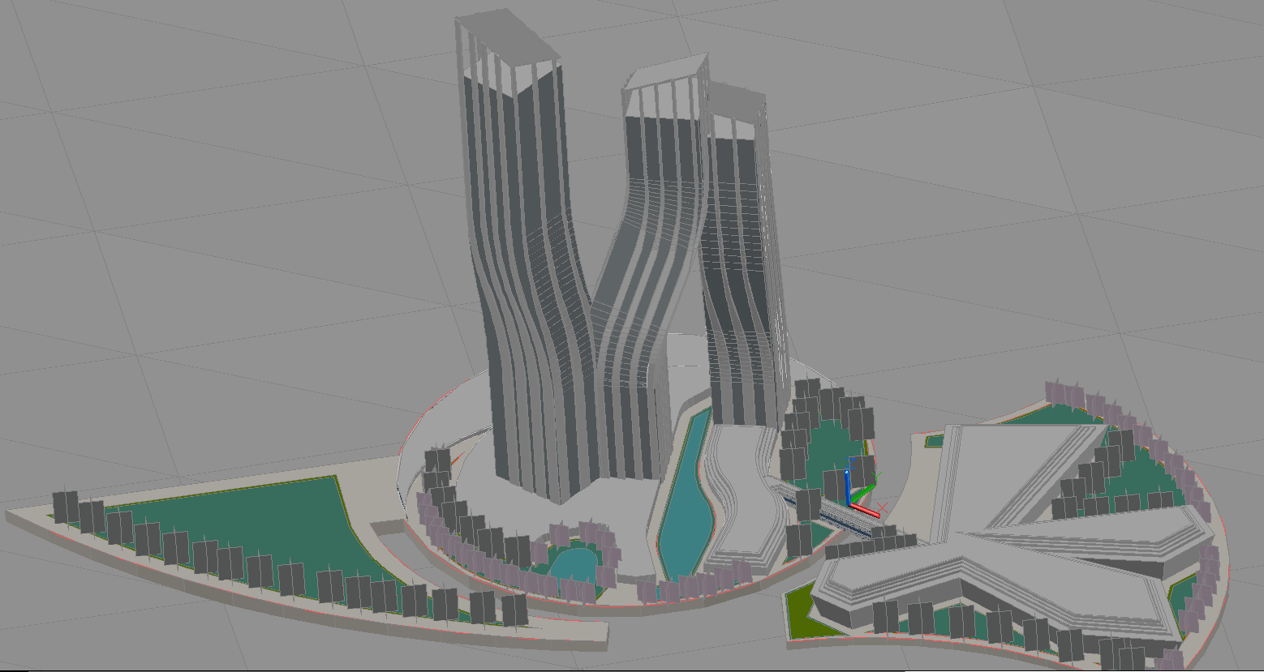Click the blue sphere tip of the Z axis
1264x672 pixels.
pyautogui.click(x=846, y=472)
